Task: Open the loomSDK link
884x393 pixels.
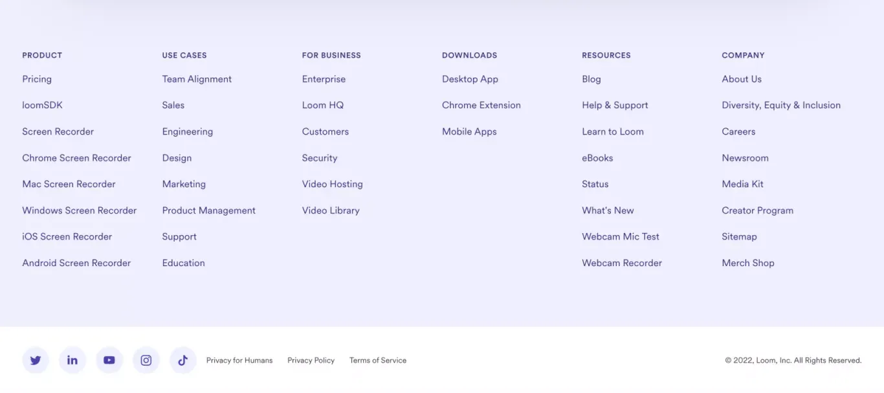Action: coord(43,105)
